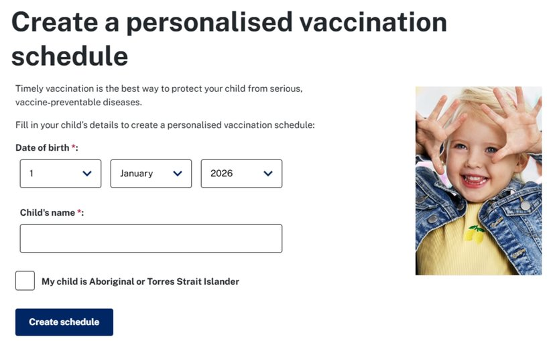Click the 'My child is Aboriginal or Torres Strait Islander' label

[140, 281]
